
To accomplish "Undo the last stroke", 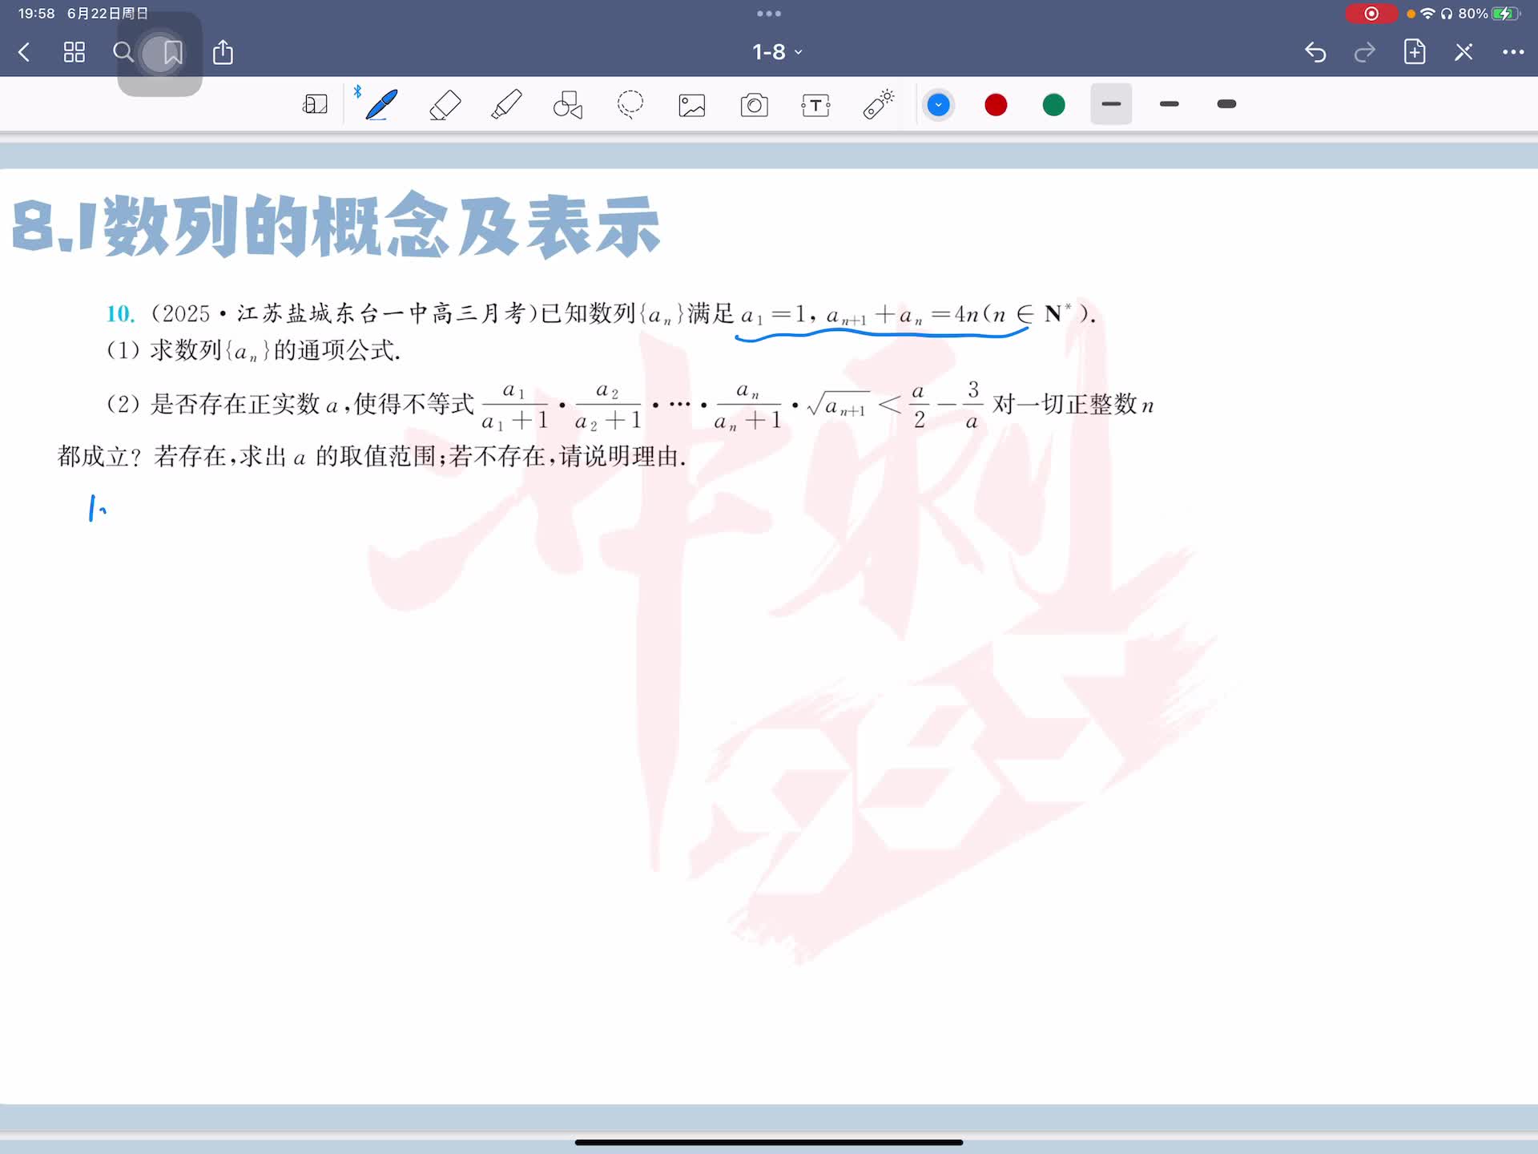I will point(1315,52).
